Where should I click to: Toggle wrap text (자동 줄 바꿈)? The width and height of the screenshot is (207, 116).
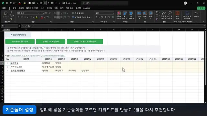pos(78,13)
